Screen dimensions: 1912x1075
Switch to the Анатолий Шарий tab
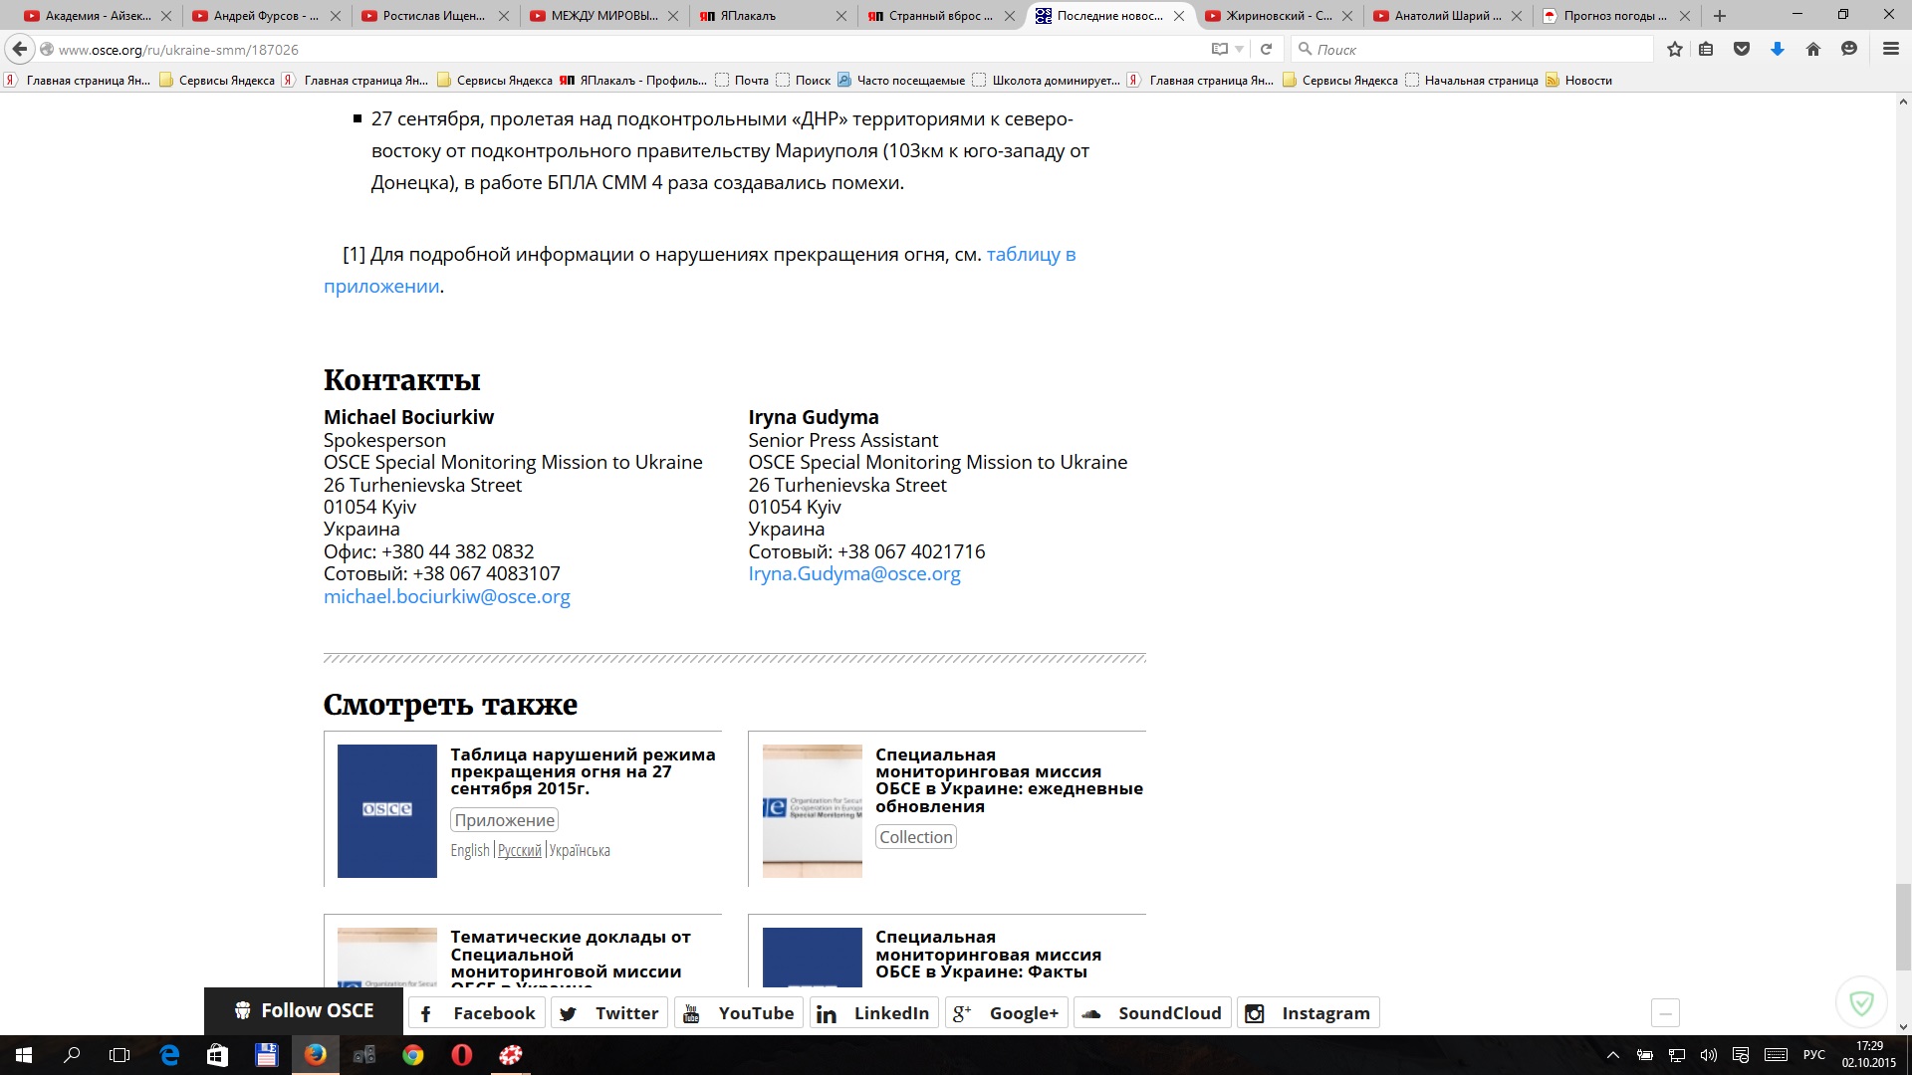pos(1448,16)
